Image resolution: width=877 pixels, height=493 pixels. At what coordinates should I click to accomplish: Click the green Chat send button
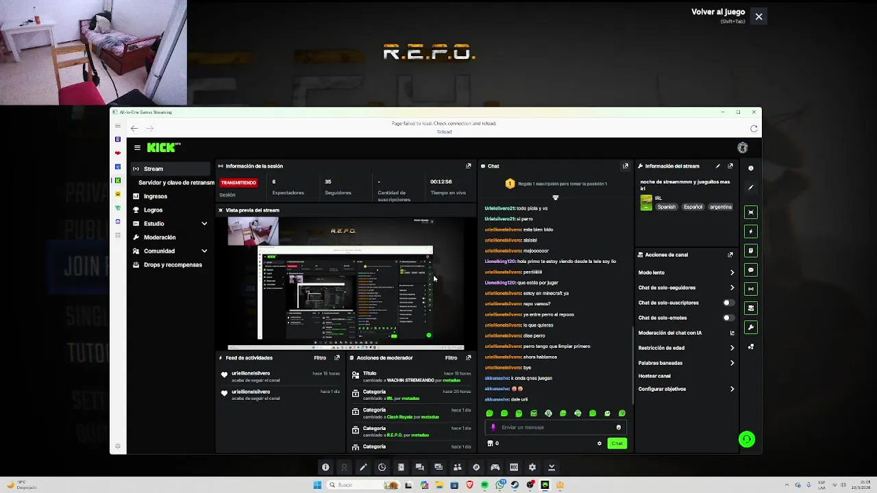point(617,443)
